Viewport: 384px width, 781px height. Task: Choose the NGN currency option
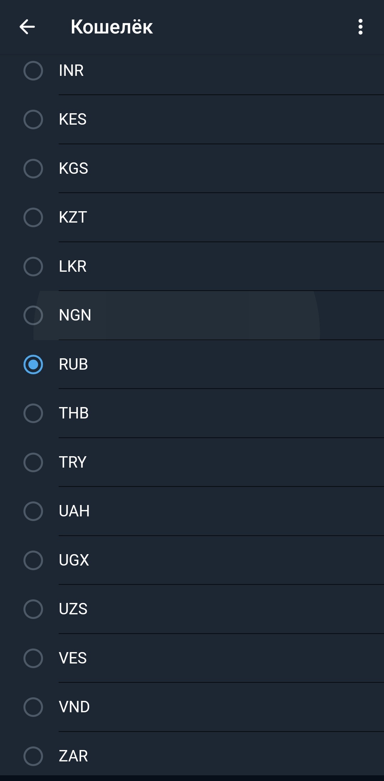33,315
